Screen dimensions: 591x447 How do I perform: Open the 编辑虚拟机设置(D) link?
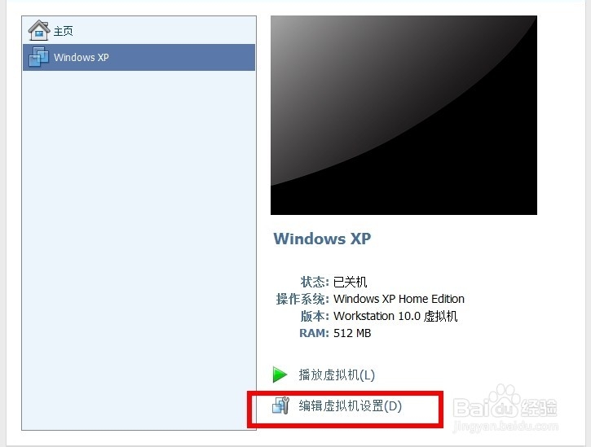click(351, 406)
